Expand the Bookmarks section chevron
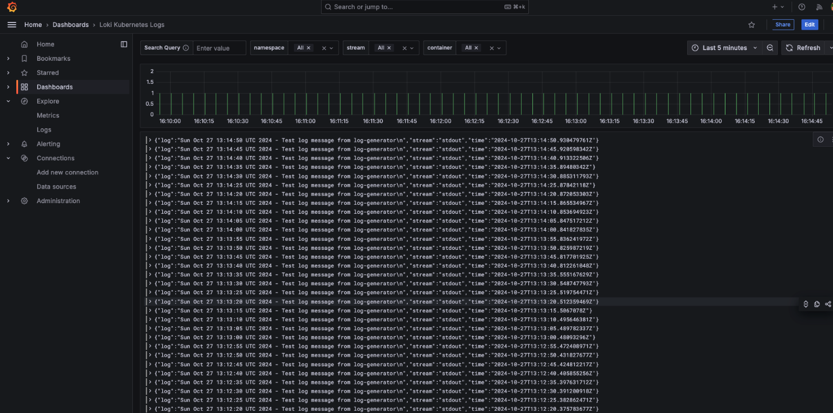 tap(8, 59)
